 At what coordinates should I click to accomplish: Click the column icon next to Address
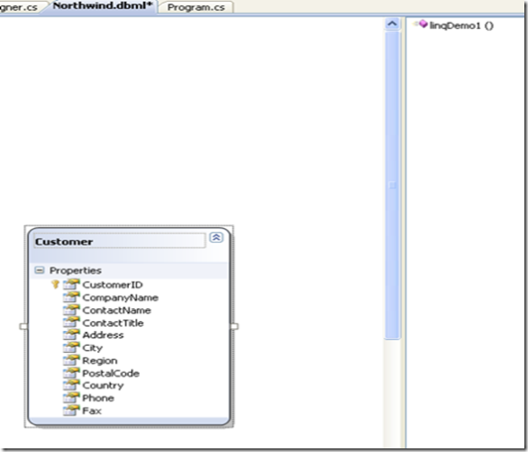point(71,335)
